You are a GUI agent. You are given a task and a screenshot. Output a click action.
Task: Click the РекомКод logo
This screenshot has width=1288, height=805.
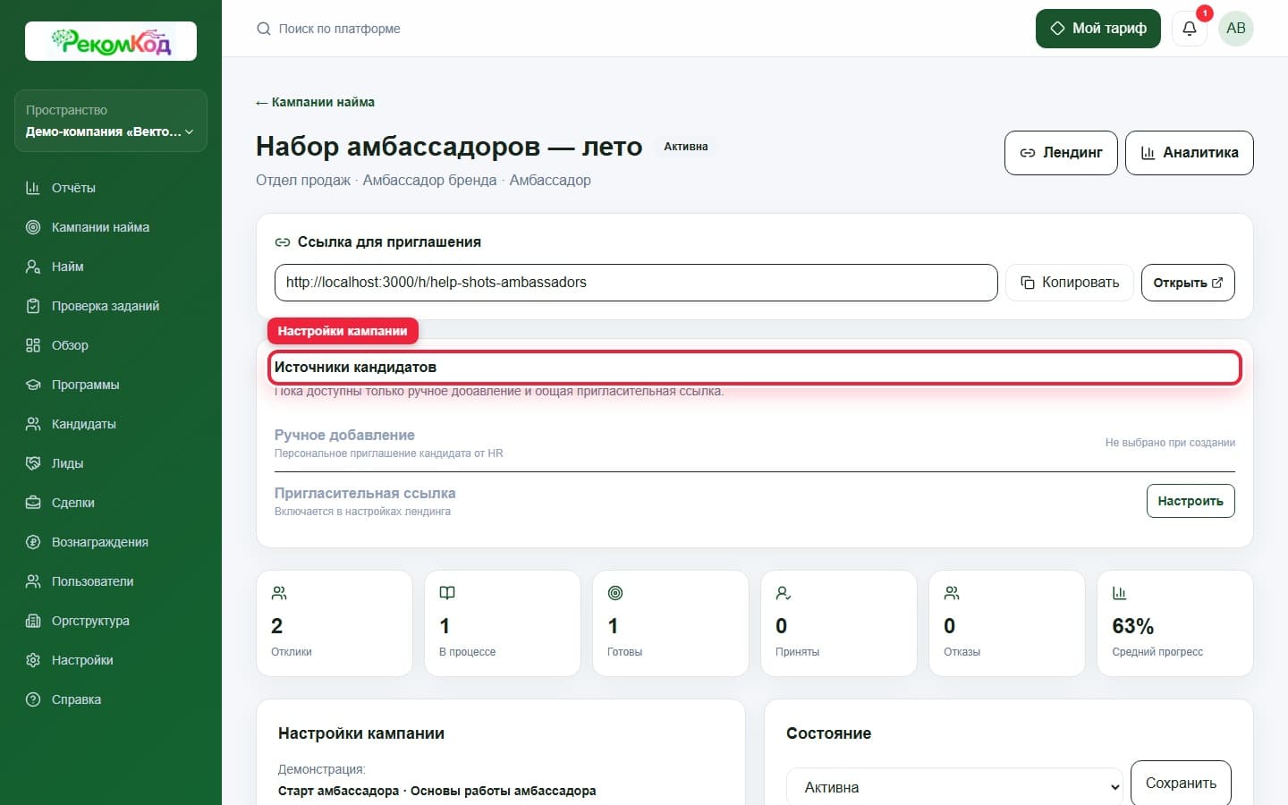click(x=111, y=41)
